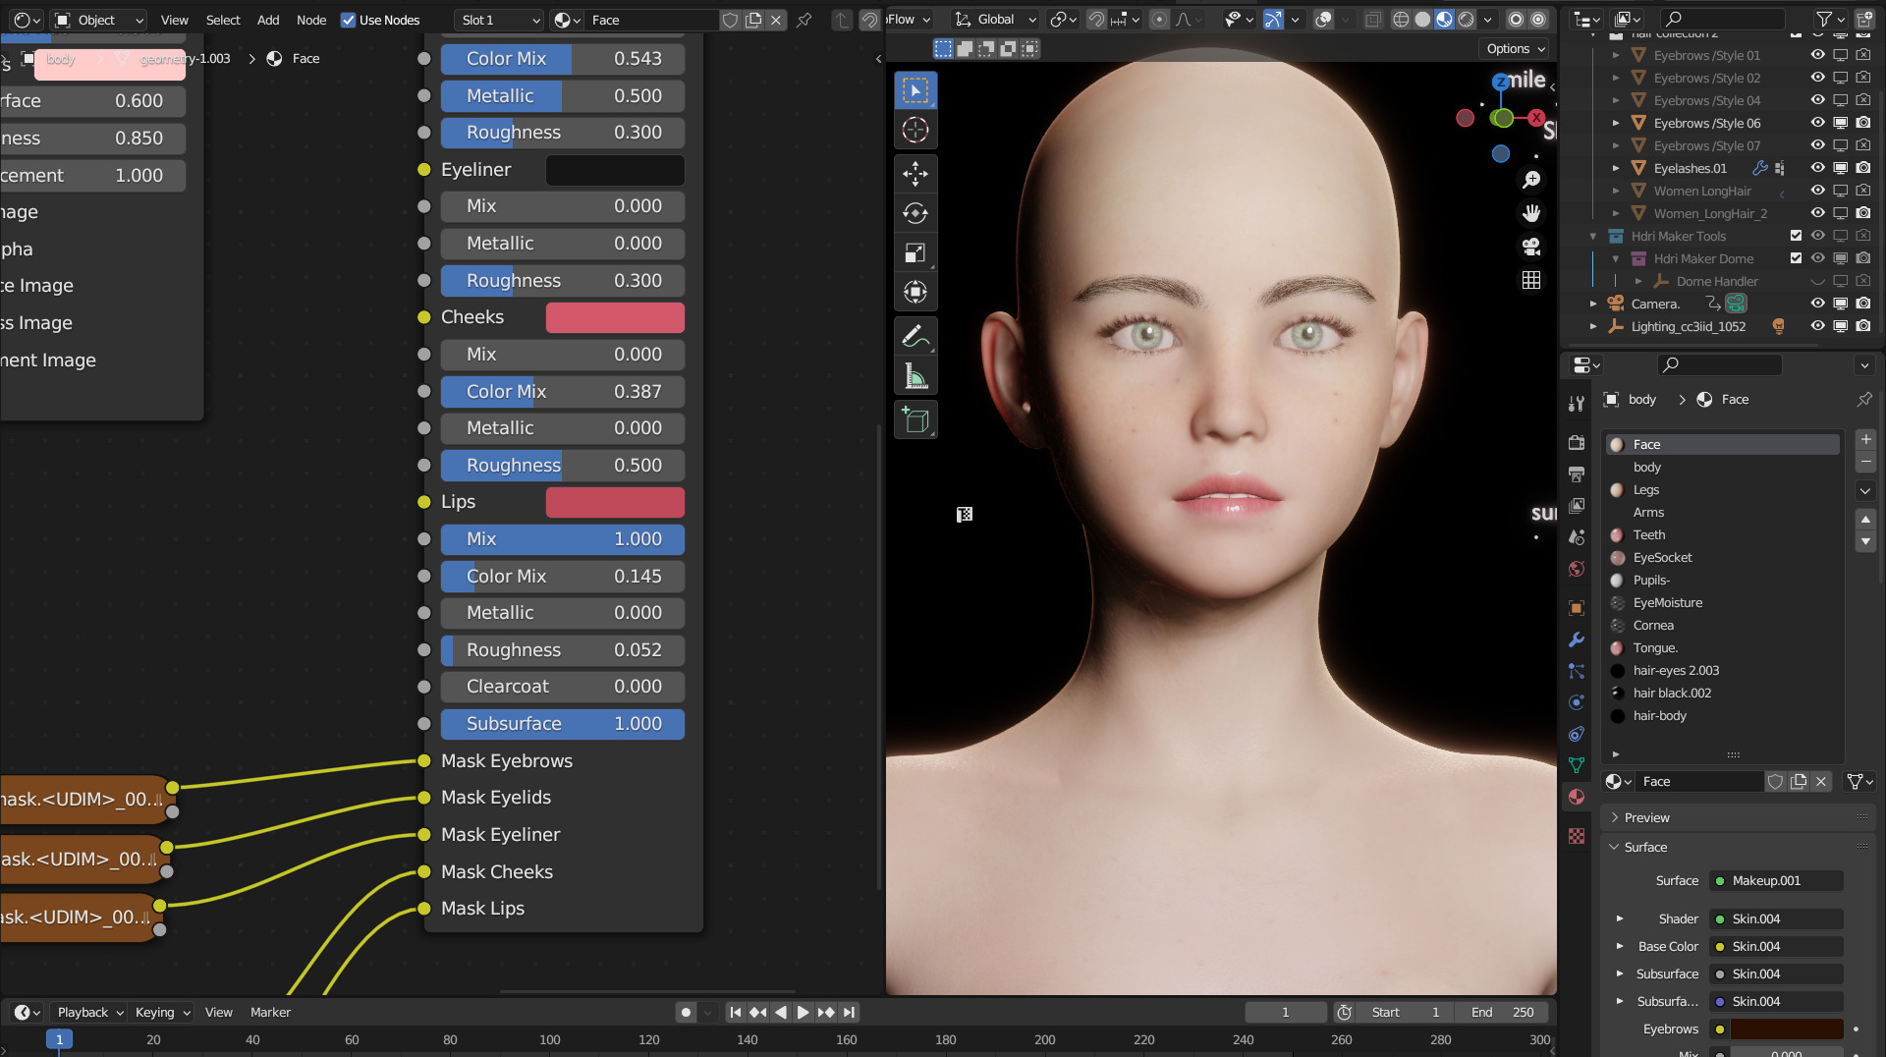Open Node menu in node editor

[x=311, y=20]
